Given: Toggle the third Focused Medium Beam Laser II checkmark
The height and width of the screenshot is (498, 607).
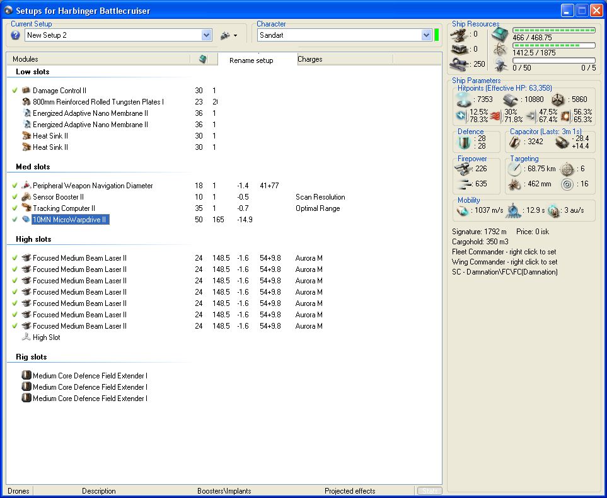Looking at the screenshot, I should click(14, 280).
